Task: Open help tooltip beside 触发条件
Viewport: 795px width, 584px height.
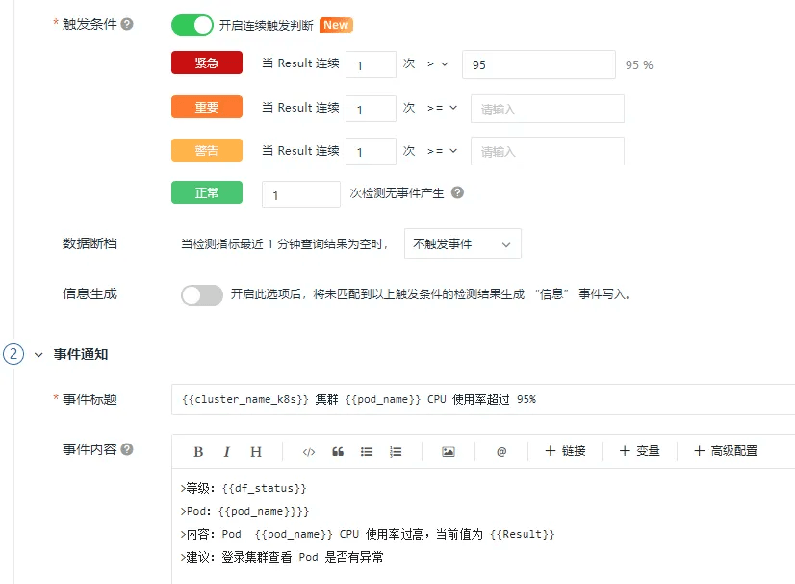Action: (127, 24)
